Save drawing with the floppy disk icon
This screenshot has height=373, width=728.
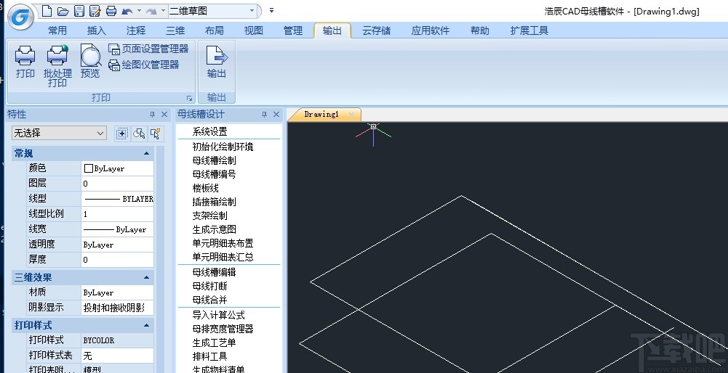[79, 11]
